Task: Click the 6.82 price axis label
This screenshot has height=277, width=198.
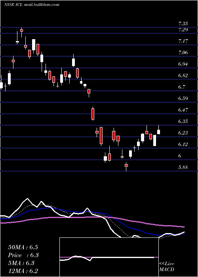Action: pos(183,76)
